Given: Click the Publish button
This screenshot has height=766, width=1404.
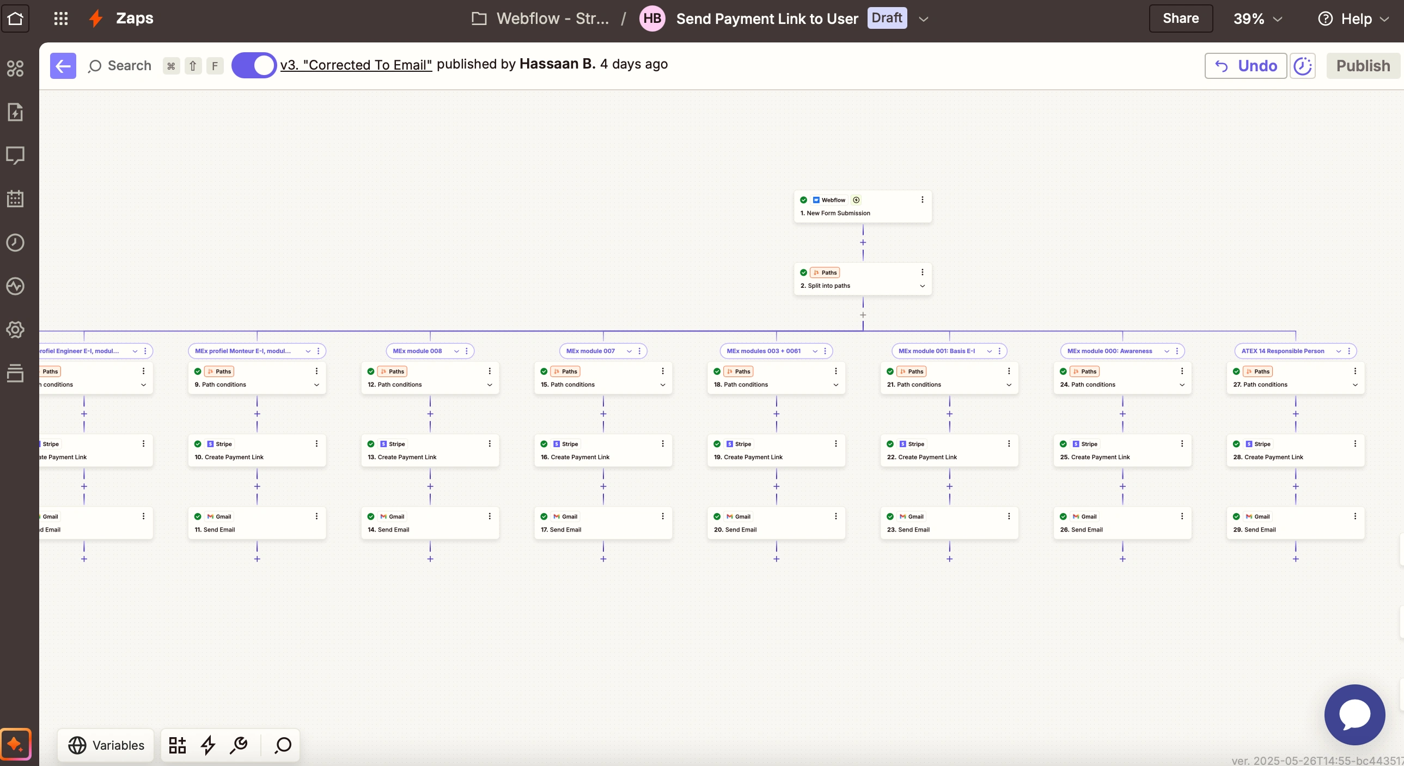Looking at the screenshot, I should [1363, 66].
